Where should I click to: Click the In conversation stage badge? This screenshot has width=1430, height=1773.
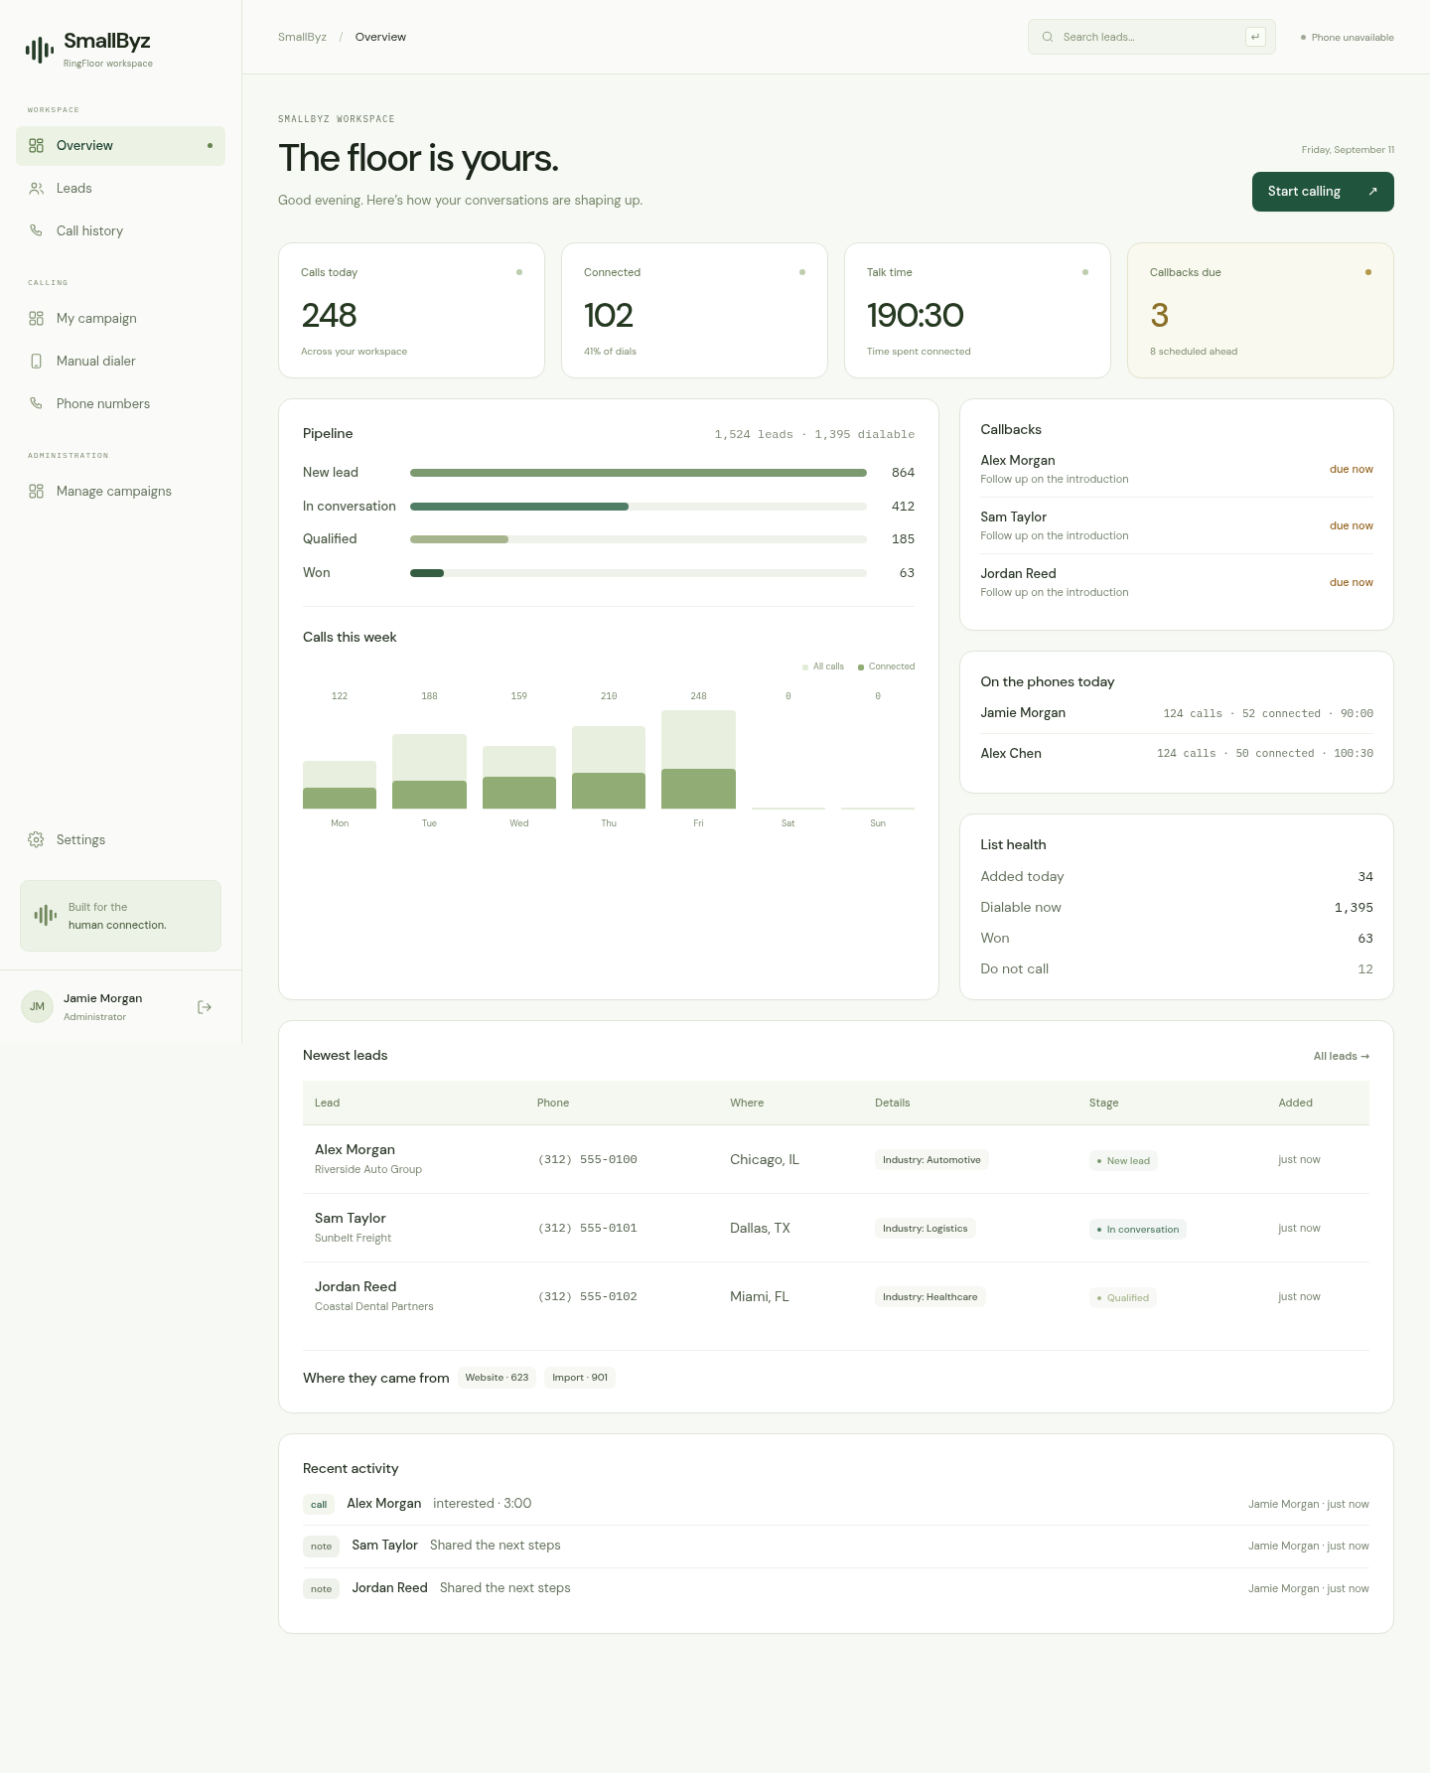point(1138,1230)
